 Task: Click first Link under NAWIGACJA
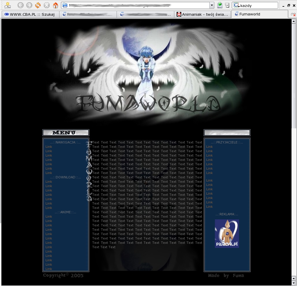[x=48, y=147]
